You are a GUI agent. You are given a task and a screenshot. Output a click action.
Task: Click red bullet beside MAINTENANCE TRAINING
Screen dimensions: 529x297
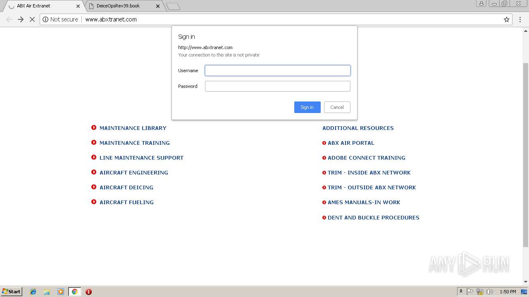[x=94, y=143]
